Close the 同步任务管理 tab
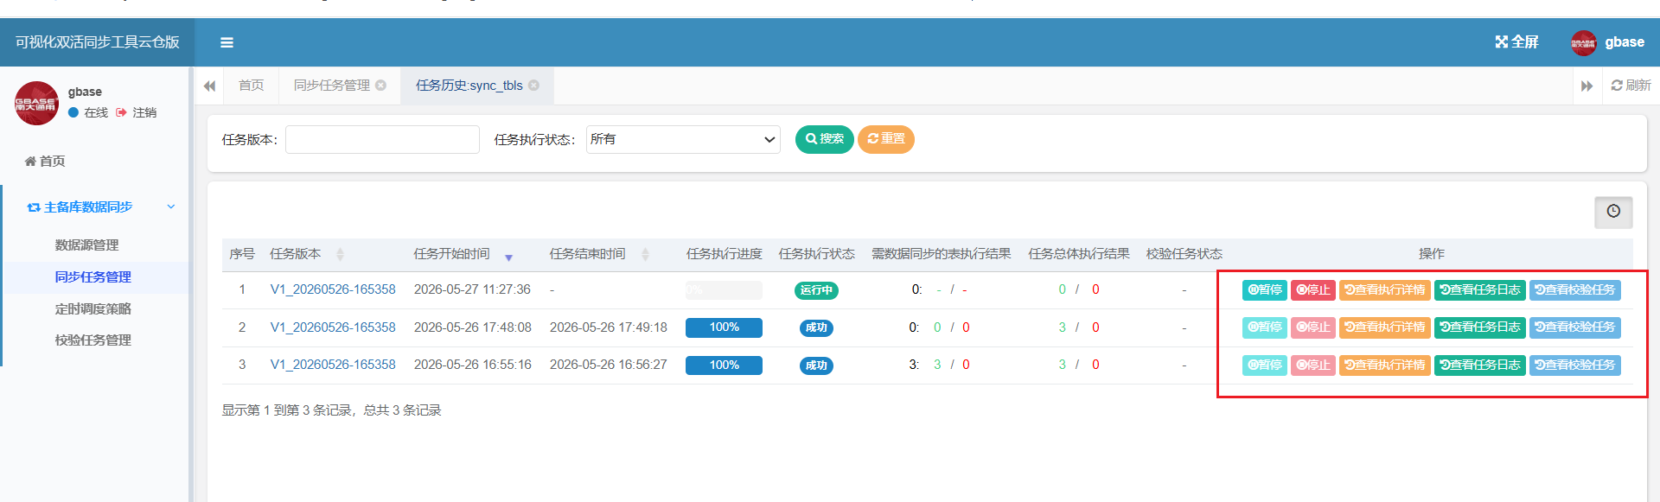Screen dimensions: 1660x502 380,86
